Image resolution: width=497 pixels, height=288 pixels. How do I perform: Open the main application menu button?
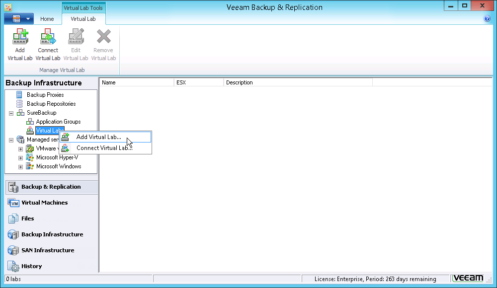tap(19, 19)
